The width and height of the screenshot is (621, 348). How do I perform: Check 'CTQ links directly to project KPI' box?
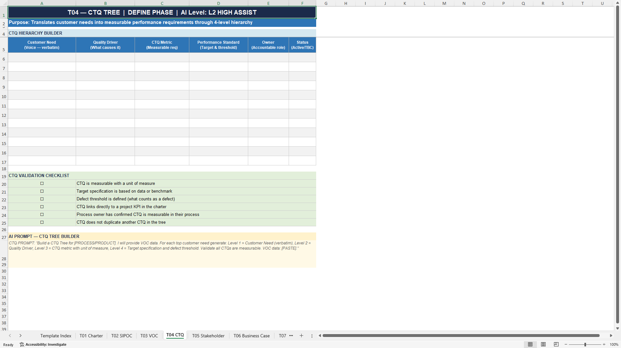[42, 207]
